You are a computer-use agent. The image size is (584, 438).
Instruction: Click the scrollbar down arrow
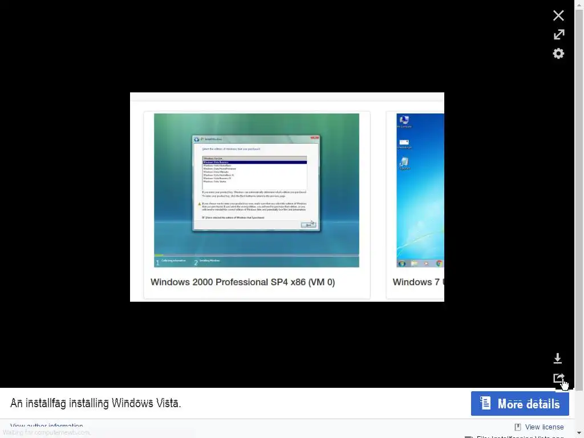coord(579,433)
